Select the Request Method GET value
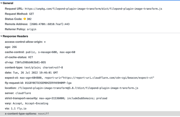 click(32, 14)
